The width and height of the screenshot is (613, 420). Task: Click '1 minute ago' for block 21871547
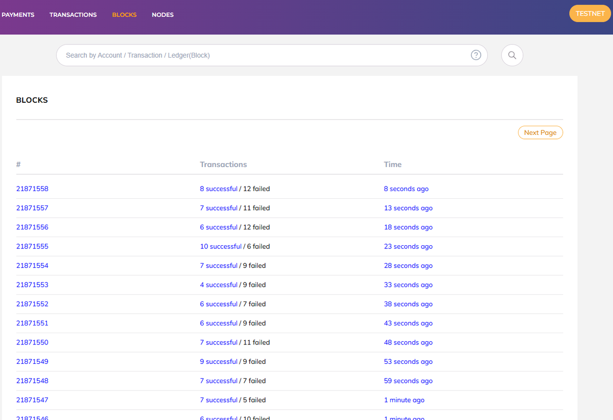(x=404, y=400)
